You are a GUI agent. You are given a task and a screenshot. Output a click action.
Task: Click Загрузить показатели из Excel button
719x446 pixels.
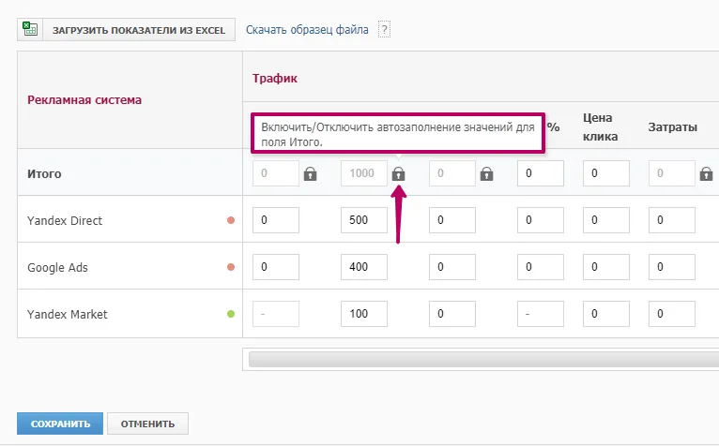[x=126, y=30]
